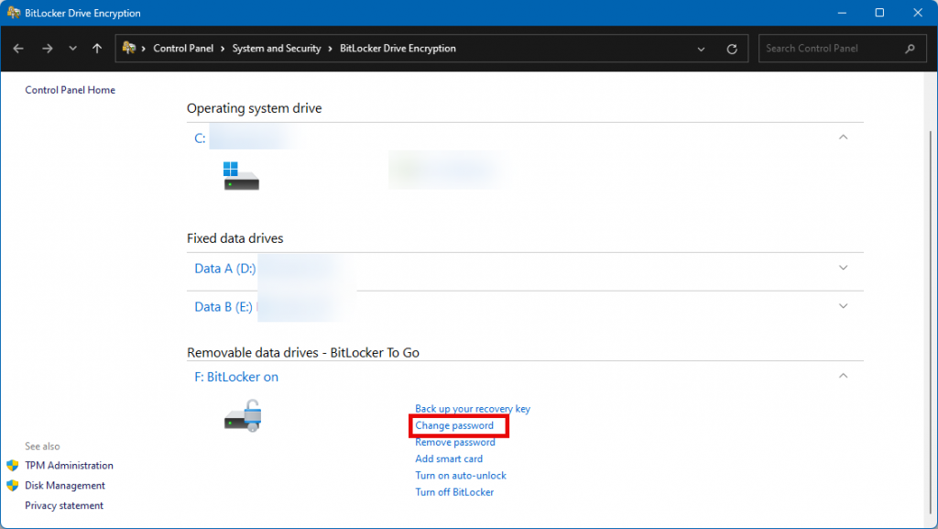Click the BitLocker icon in address bar
Image resolution: width=938 pixels, height=529 pixels.
[x=130, y=49]
